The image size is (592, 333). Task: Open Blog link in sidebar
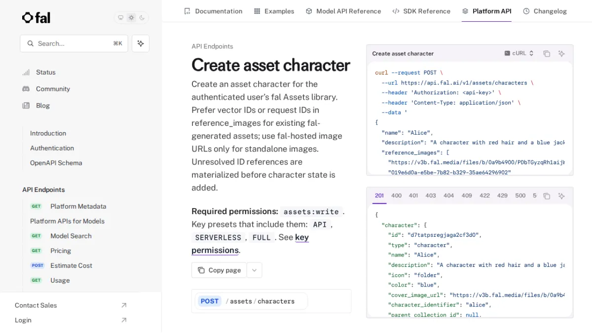[x=36, y=106]
